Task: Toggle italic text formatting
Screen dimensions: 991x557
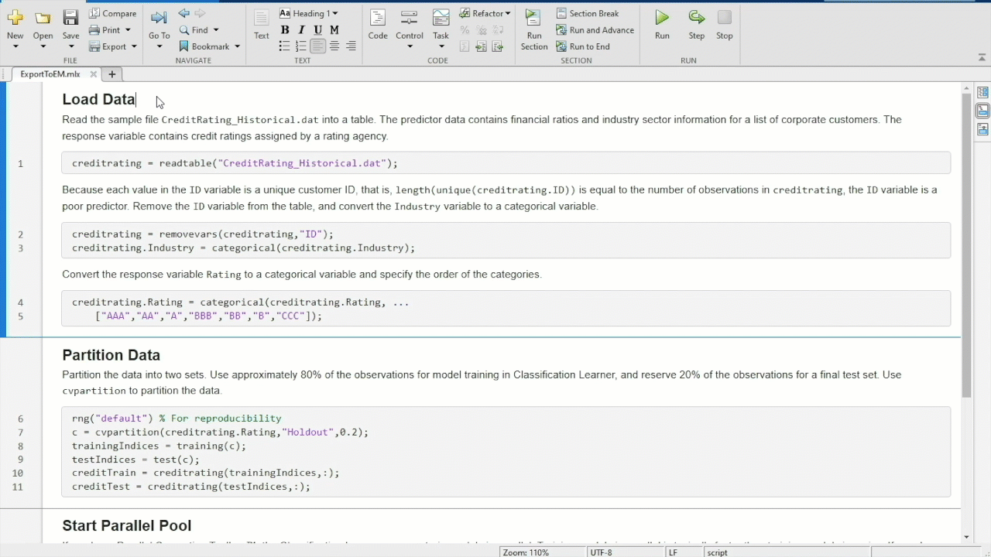Action: pyautogui.click(x=301, y=30)
